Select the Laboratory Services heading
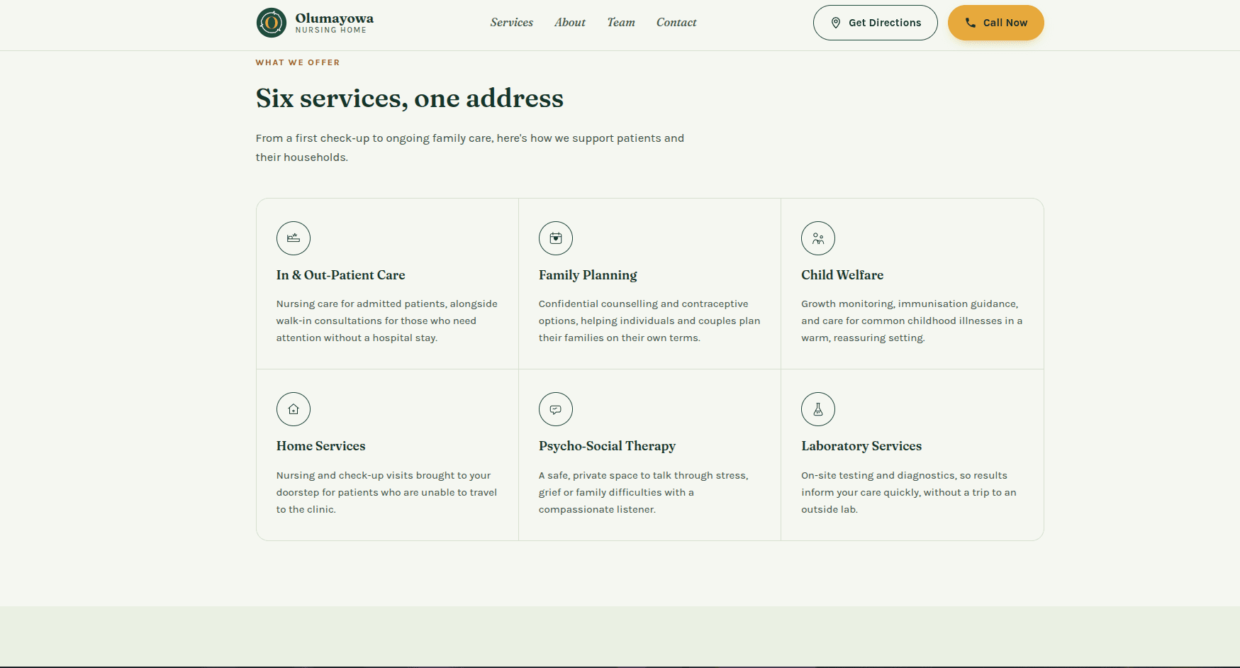Screen dimensions: 1240x668 pos(861,446)
